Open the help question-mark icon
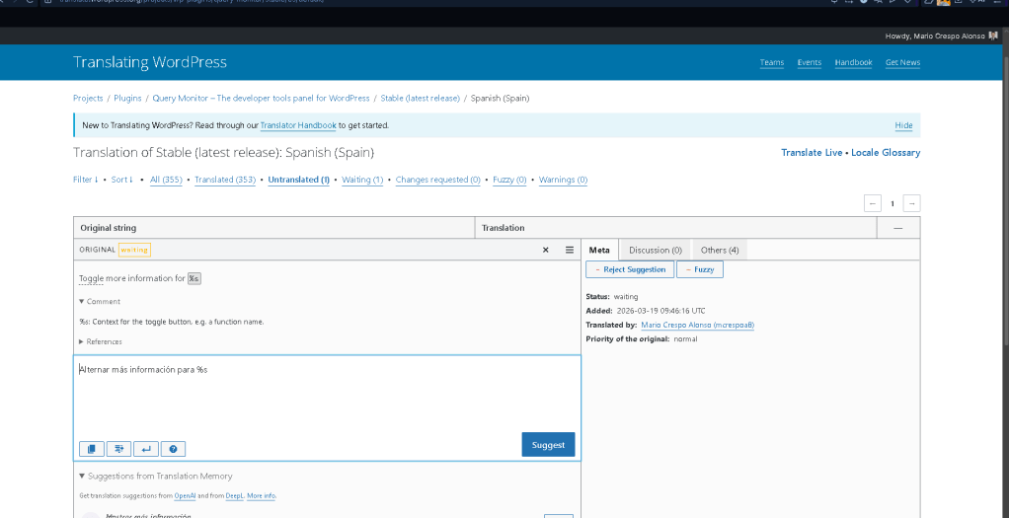This screenshot has height=518, width=1009. pyautogui.click(x=174, y=449)
